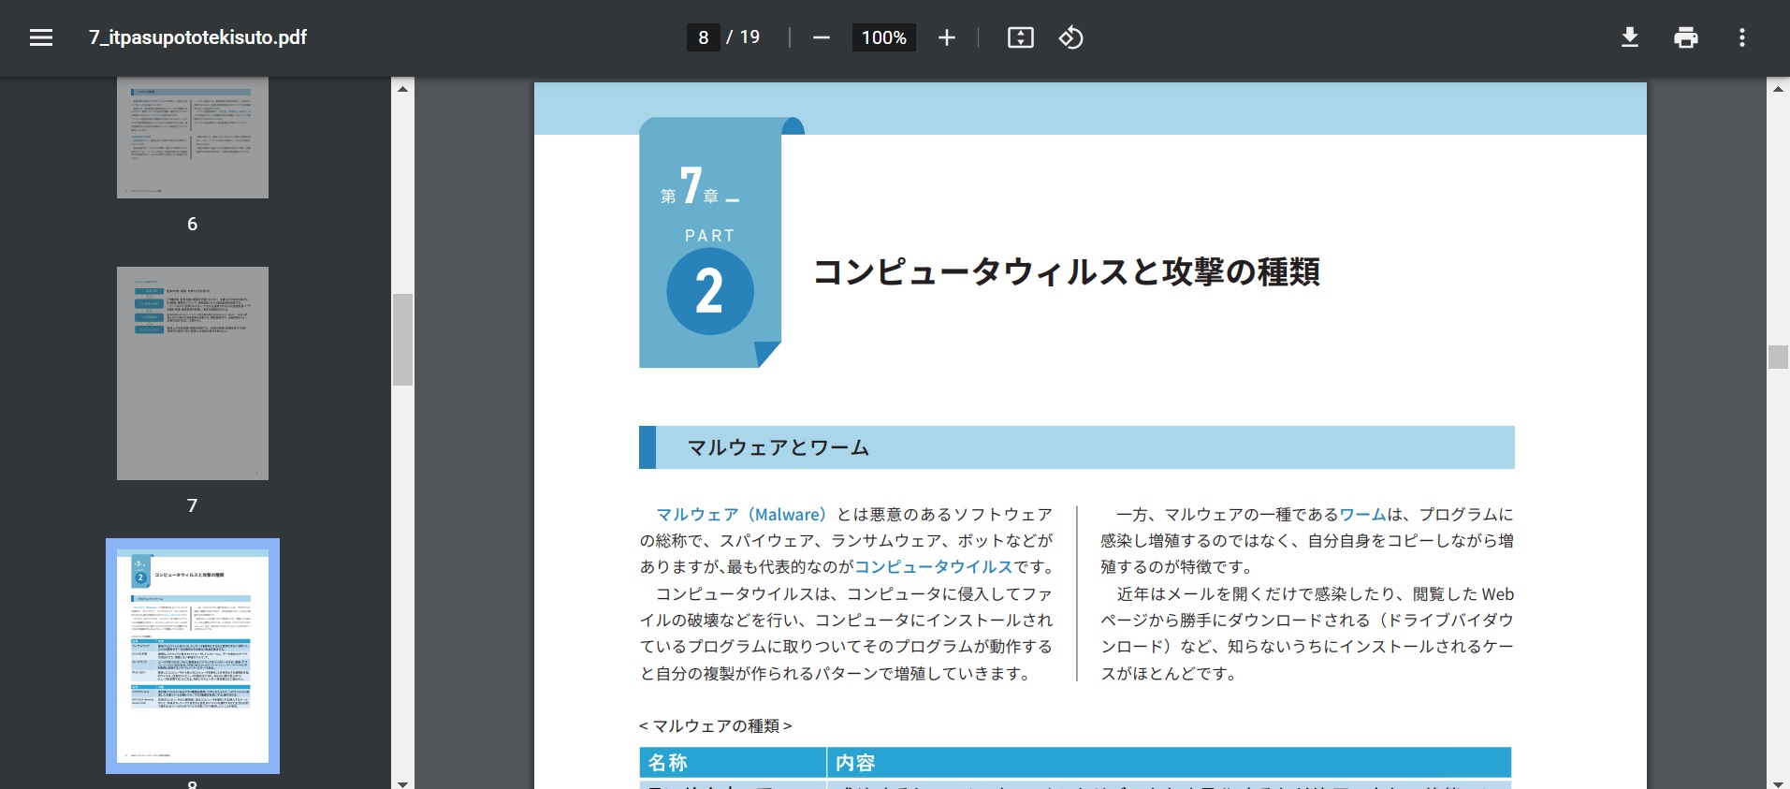Toggle the sidebar with the hamburger menu icon
The image size is (1790, 789).
pos(41,37)
